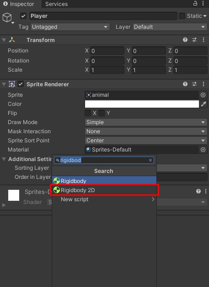This screenshot has height=287, width=209.
Task: Open the New script submenu
Action: click(x=104, y=199)
